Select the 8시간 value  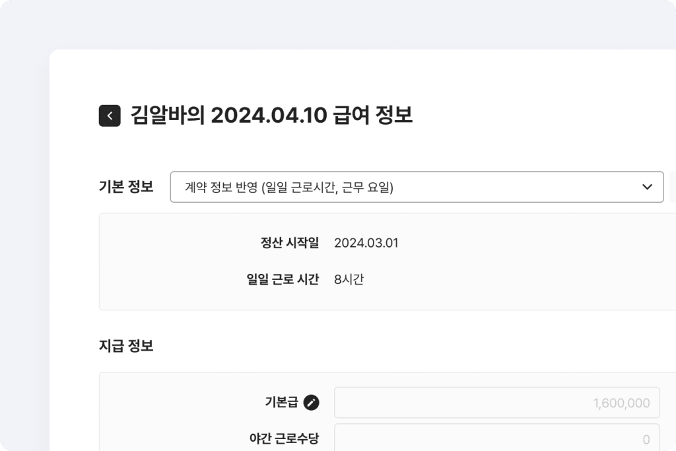[349, 279]
